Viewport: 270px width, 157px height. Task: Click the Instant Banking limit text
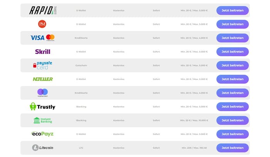click(194, 120)
